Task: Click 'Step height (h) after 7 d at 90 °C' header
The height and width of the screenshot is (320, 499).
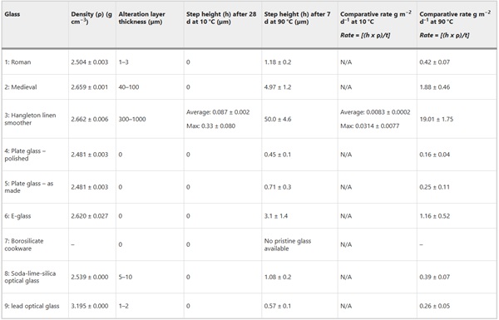Action: [x=297, y=18]
